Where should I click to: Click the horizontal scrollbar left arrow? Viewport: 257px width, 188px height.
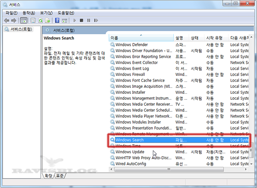pyautogui.click(x=111, y=169)
